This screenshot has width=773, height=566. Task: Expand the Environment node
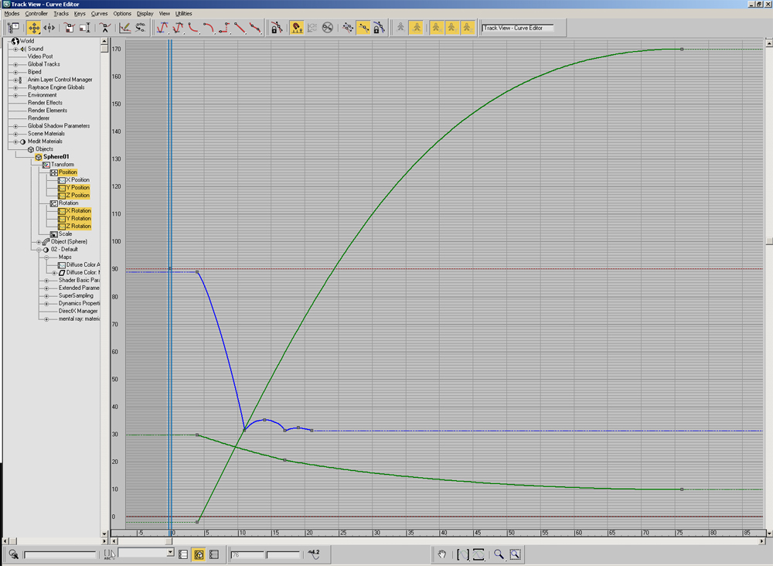(15, 95)
